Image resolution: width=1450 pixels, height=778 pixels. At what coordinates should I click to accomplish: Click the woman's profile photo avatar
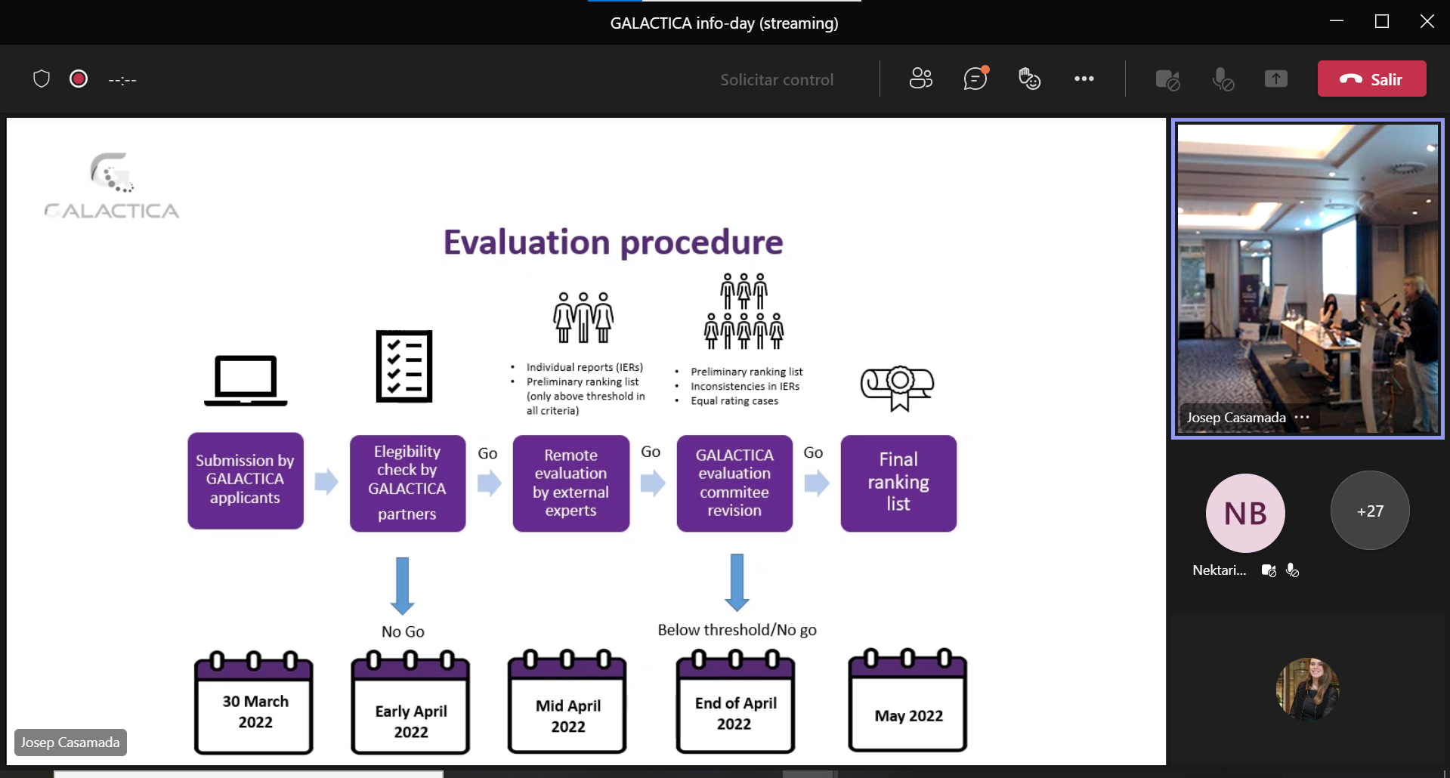[x=1307, y=688]
